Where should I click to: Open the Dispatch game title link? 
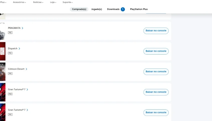point(12,49)
